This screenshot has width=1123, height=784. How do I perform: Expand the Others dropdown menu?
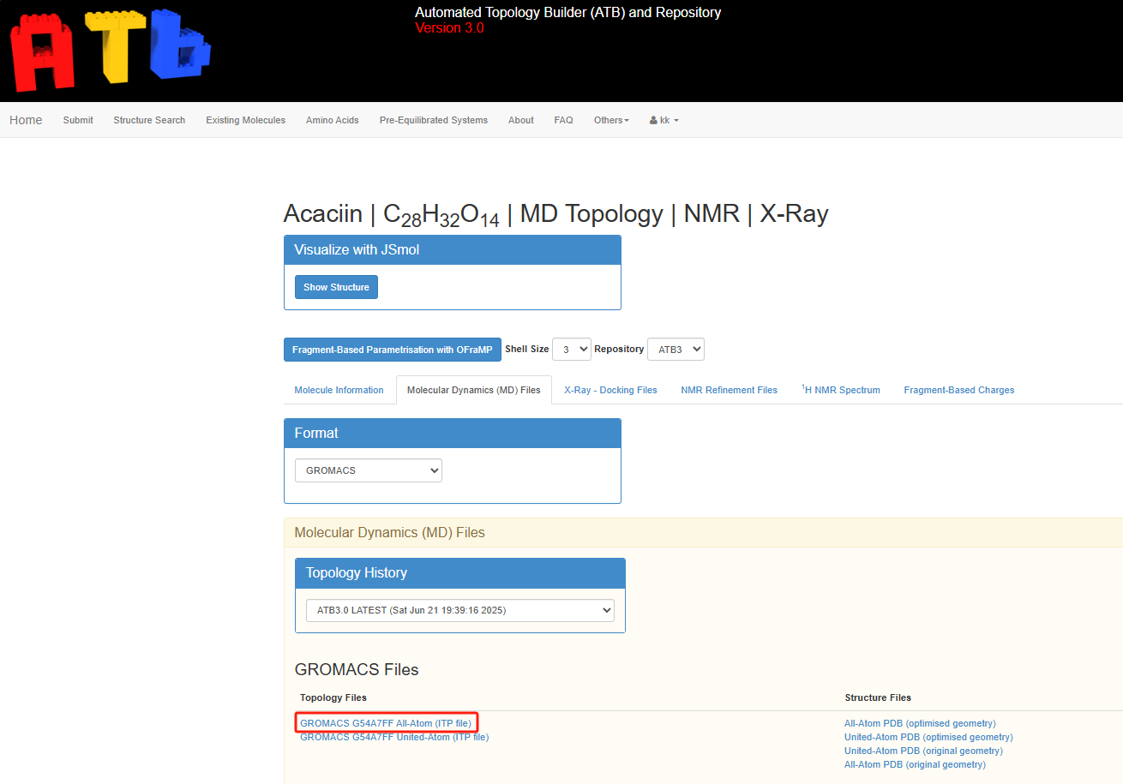pyautogui.click(x=611, y=120)
